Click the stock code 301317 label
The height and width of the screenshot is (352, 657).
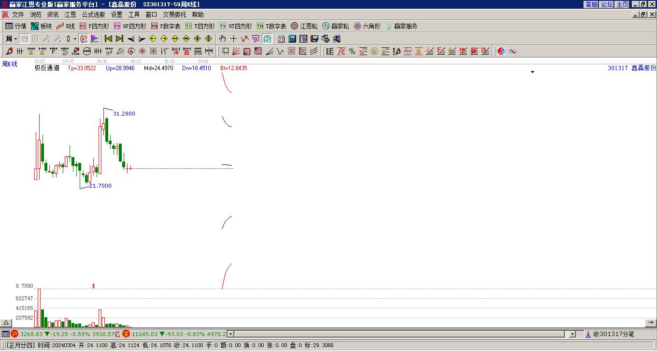618,68
